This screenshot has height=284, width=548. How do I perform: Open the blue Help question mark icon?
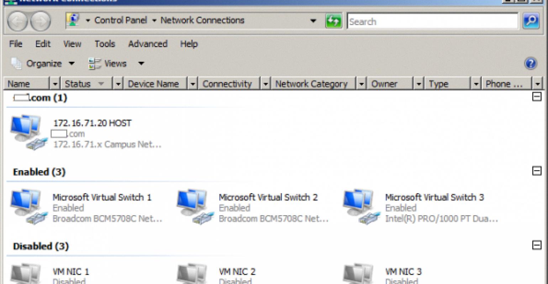530,64
